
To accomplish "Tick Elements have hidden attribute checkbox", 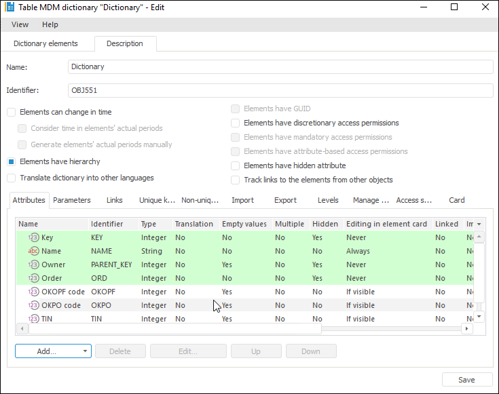I will pyautogui.click(x=236, y=165).
